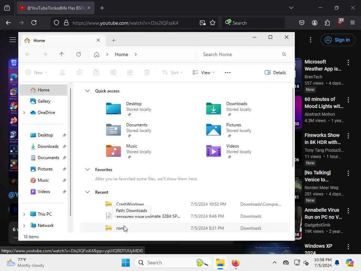Select the Windows Vista Ultimate 32Bit recent file

pyautogui.click(x=184, y=216)
